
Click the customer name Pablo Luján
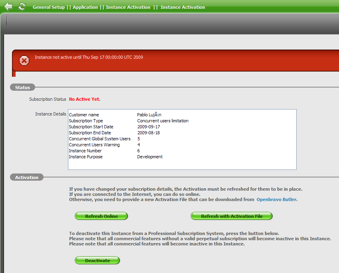[149, 115]
